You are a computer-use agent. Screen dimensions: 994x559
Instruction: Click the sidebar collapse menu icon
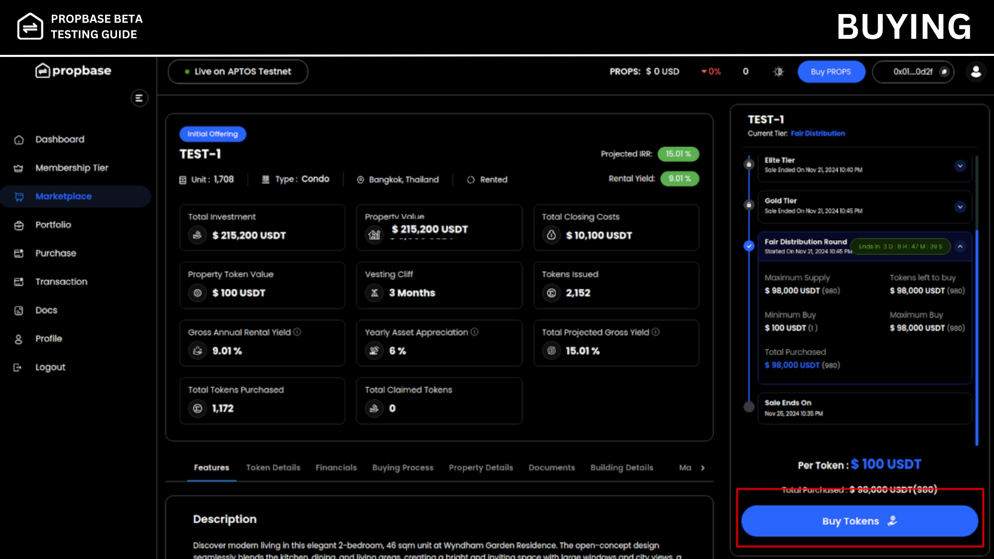(x=139, y=98)
